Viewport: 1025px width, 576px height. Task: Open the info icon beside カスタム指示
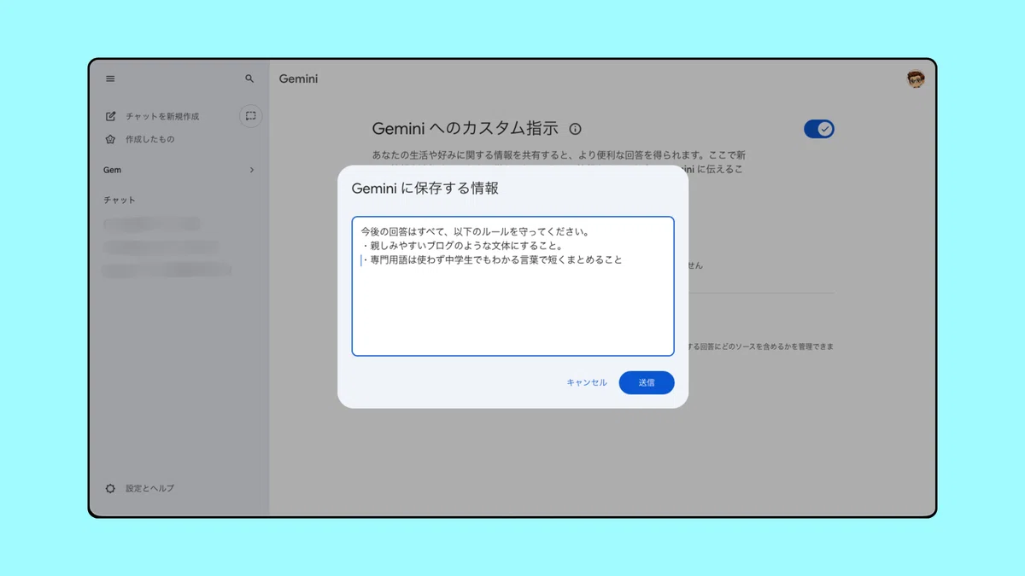(x=575, y=129)
